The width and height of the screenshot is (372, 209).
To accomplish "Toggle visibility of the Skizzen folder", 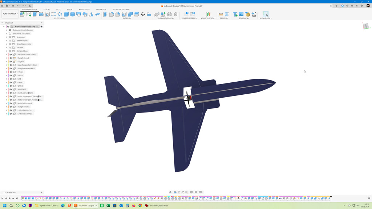I will 10,48.
